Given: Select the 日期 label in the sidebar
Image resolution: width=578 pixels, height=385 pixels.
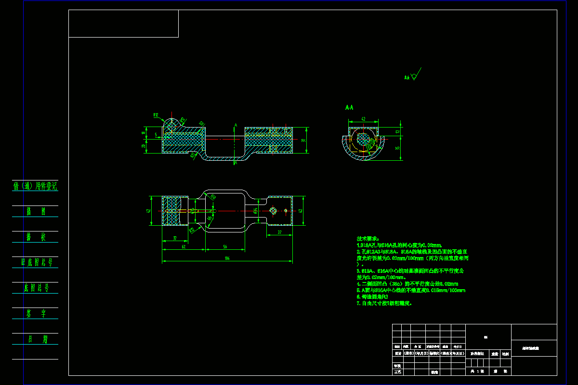Looking at the screenshot, I should tap(38, 339).
